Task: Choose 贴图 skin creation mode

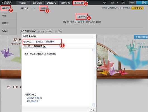Action: pos(43,8)
